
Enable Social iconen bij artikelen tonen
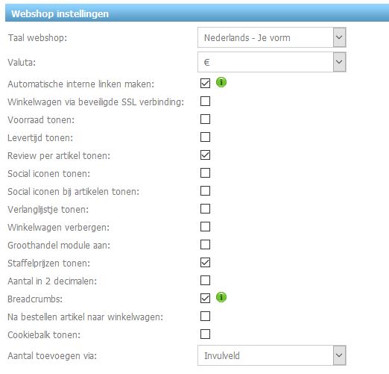pyautogui.click(x=205, y=191)
